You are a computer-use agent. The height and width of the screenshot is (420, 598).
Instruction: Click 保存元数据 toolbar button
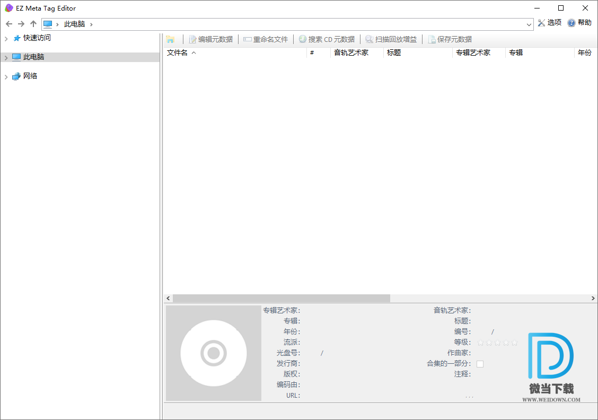(x=450, y=39)
